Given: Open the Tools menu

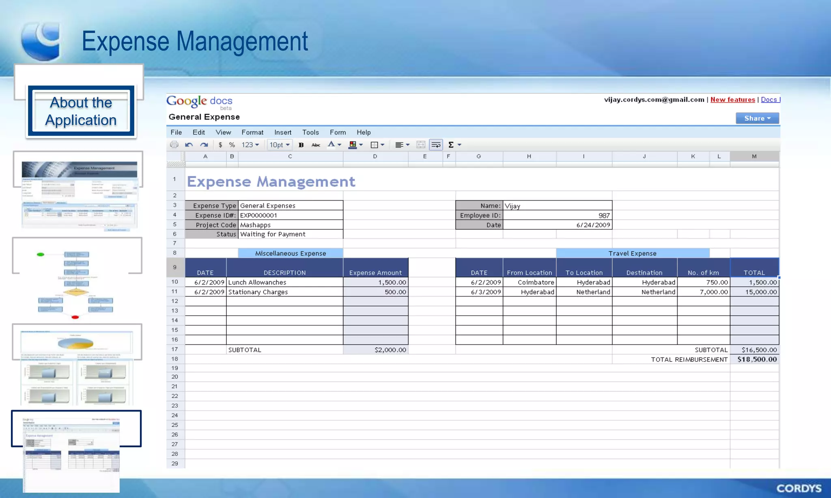Looking at the screenshot, I should (x=310, y=132).
